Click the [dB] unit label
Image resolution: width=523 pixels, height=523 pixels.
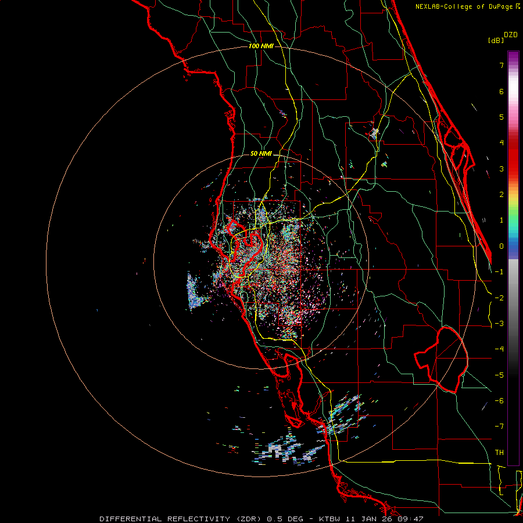[x=496, y=41]
